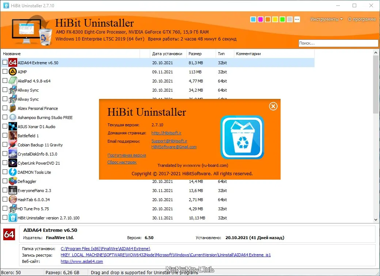Click the 10,13 MB size cell

[197, 218]
